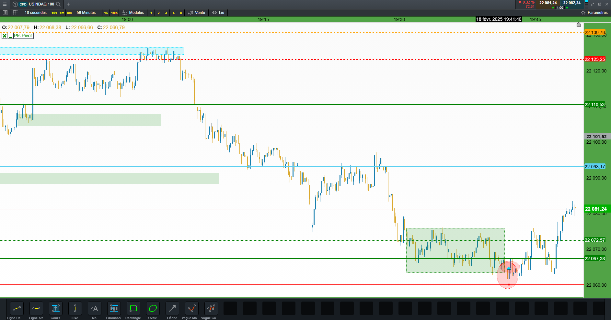The image size is (611, 320).
Task: Detach the chart into new window
Action: [600, 4]
